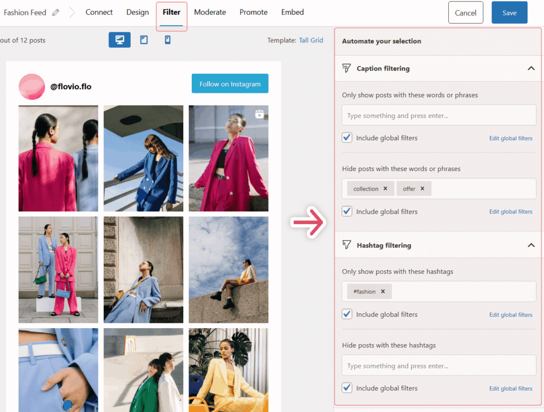Switch to tablet preview mode
This screenshot has height=412, width=544.
pos(143,40)
